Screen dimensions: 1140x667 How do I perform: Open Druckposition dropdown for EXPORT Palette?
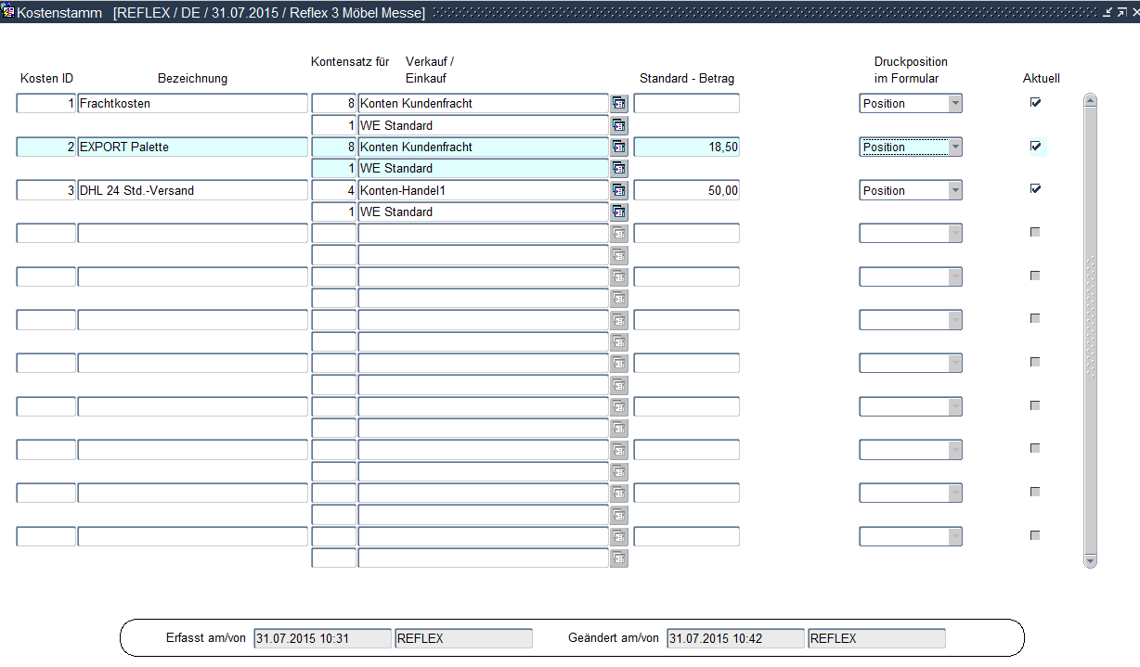(954, 148)
